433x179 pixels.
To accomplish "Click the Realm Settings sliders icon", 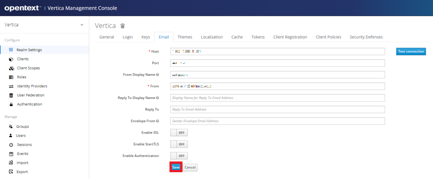I will point(11,50).
